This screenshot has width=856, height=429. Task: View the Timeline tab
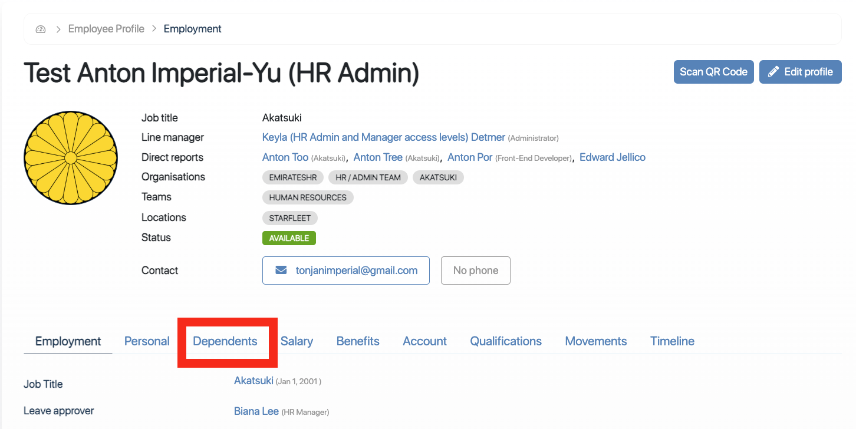672,341
